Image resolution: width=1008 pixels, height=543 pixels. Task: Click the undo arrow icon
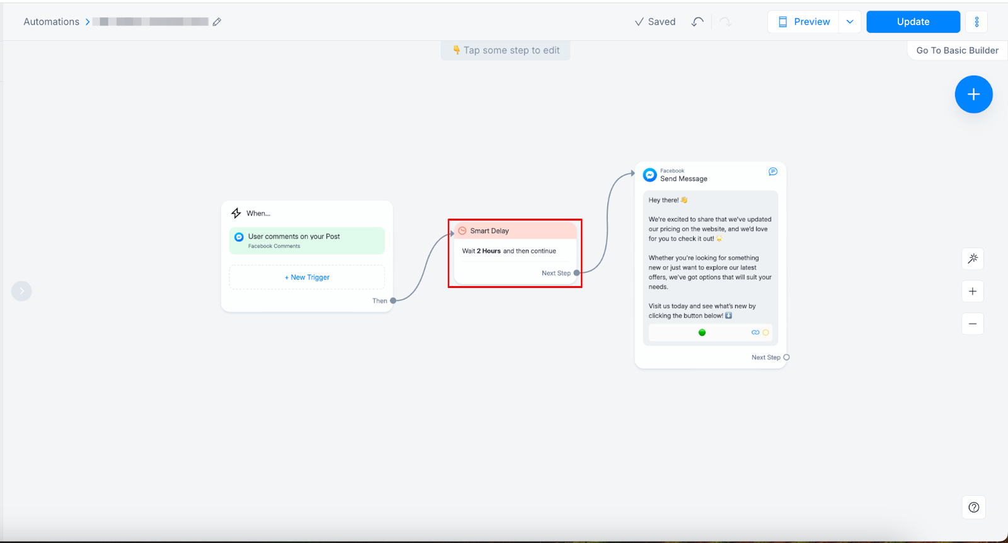(x=697, y=22)
